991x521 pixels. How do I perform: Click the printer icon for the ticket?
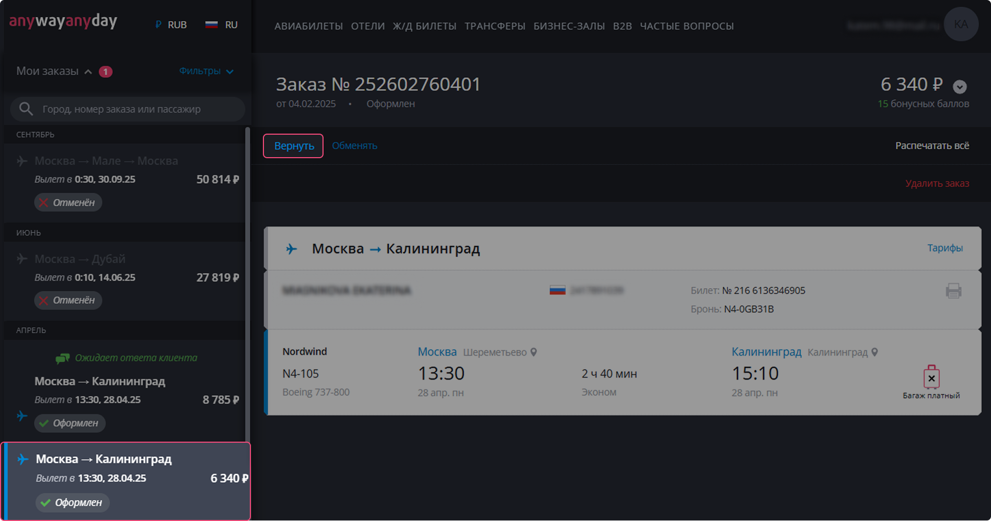(953, 291)
